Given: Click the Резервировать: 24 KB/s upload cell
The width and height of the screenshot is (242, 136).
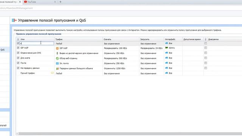Looking at the screenshot, I should coord(151,48).
